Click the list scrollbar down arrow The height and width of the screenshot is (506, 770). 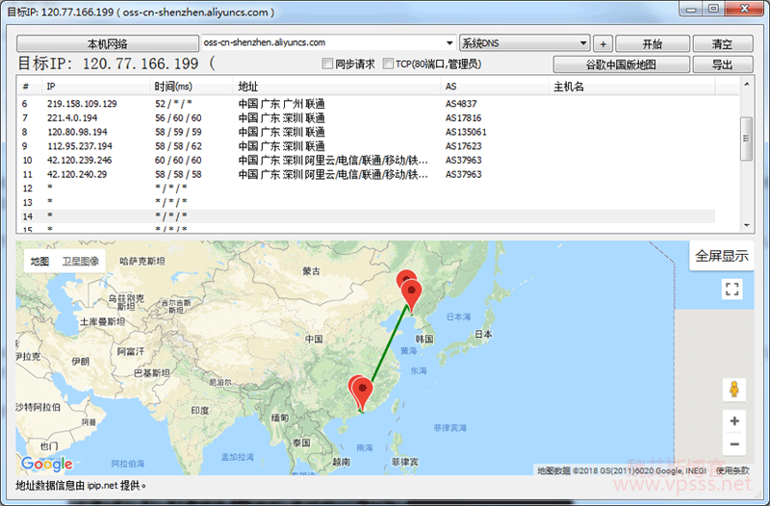coord(747,225)
